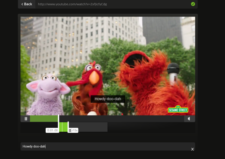This screenshot has height=159, width=225.
Task: Click the 'Howdy doo-dah' caption overlay on video
Action: coord(108,99)
